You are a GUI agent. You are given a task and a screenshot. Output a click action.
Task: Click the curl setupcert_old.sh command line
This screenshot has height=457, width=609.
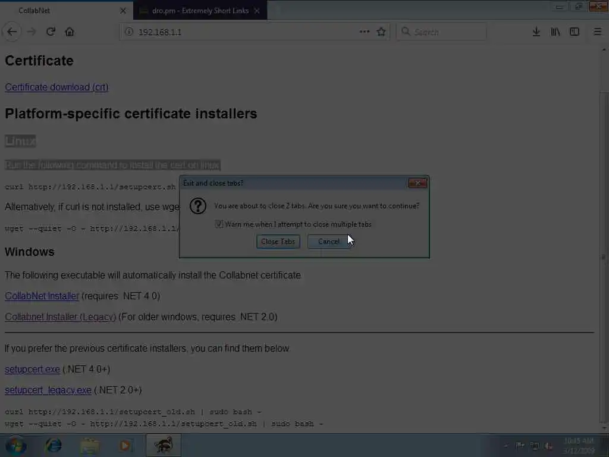133,412
